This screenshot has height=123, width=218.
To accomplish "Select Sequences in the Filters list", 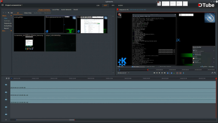I will pos(8,23).
